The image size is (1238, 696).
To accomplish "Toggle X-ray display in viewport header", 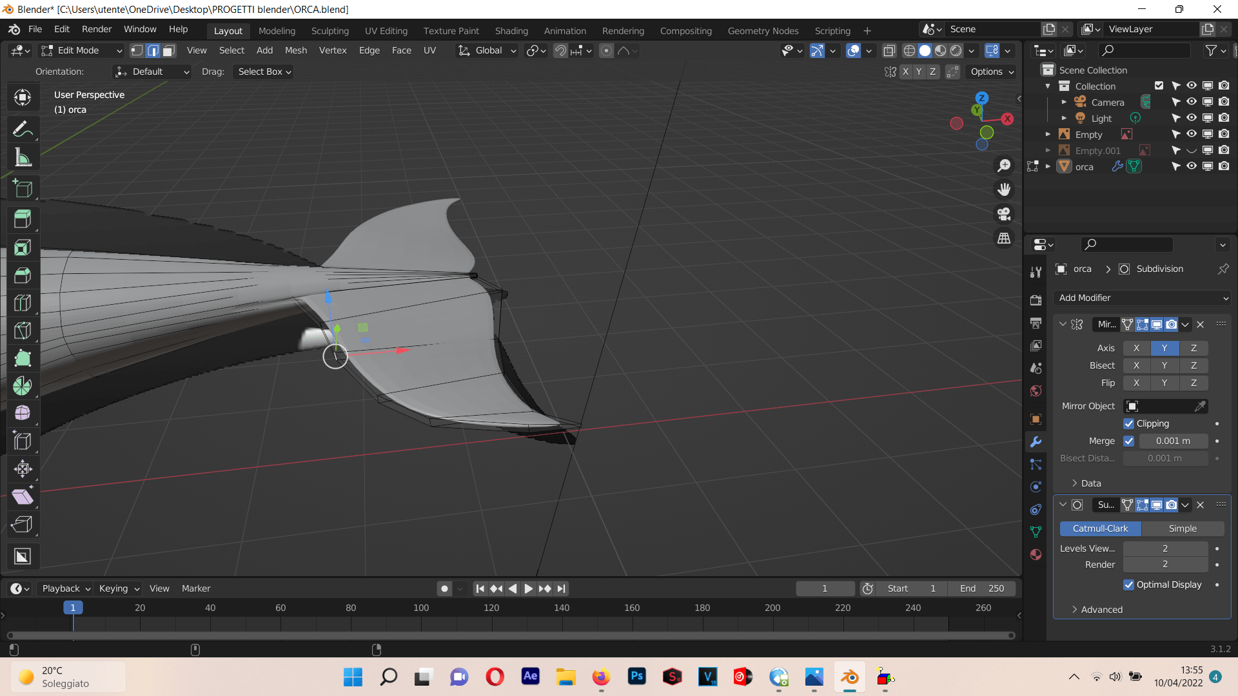I will pyautogui.click(x=889, y=50).
